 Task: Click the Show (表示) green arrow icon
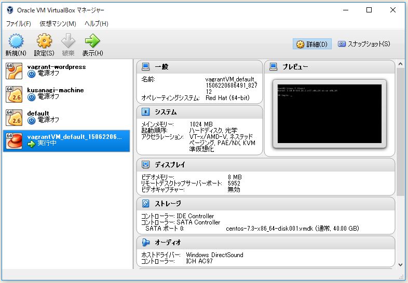[92, 41]
